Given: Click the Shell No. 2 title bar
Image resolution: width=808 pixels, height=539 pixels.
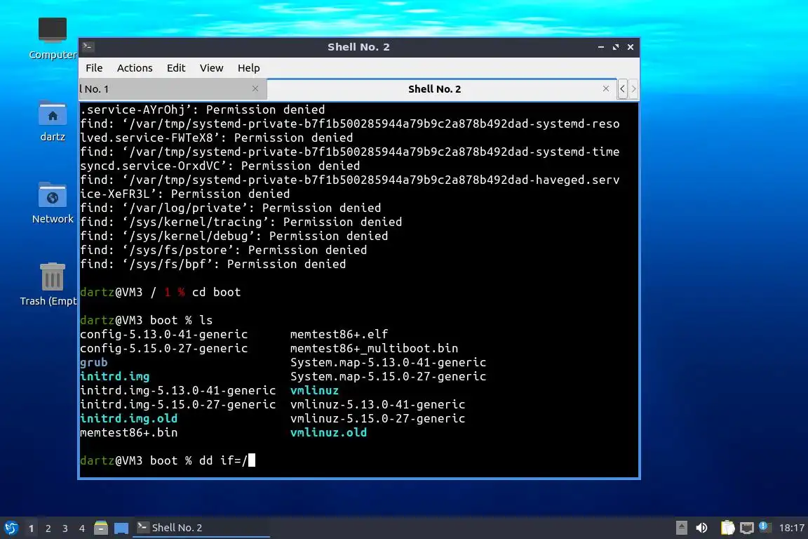Looking at the screenshot, I should pos(358,47).
